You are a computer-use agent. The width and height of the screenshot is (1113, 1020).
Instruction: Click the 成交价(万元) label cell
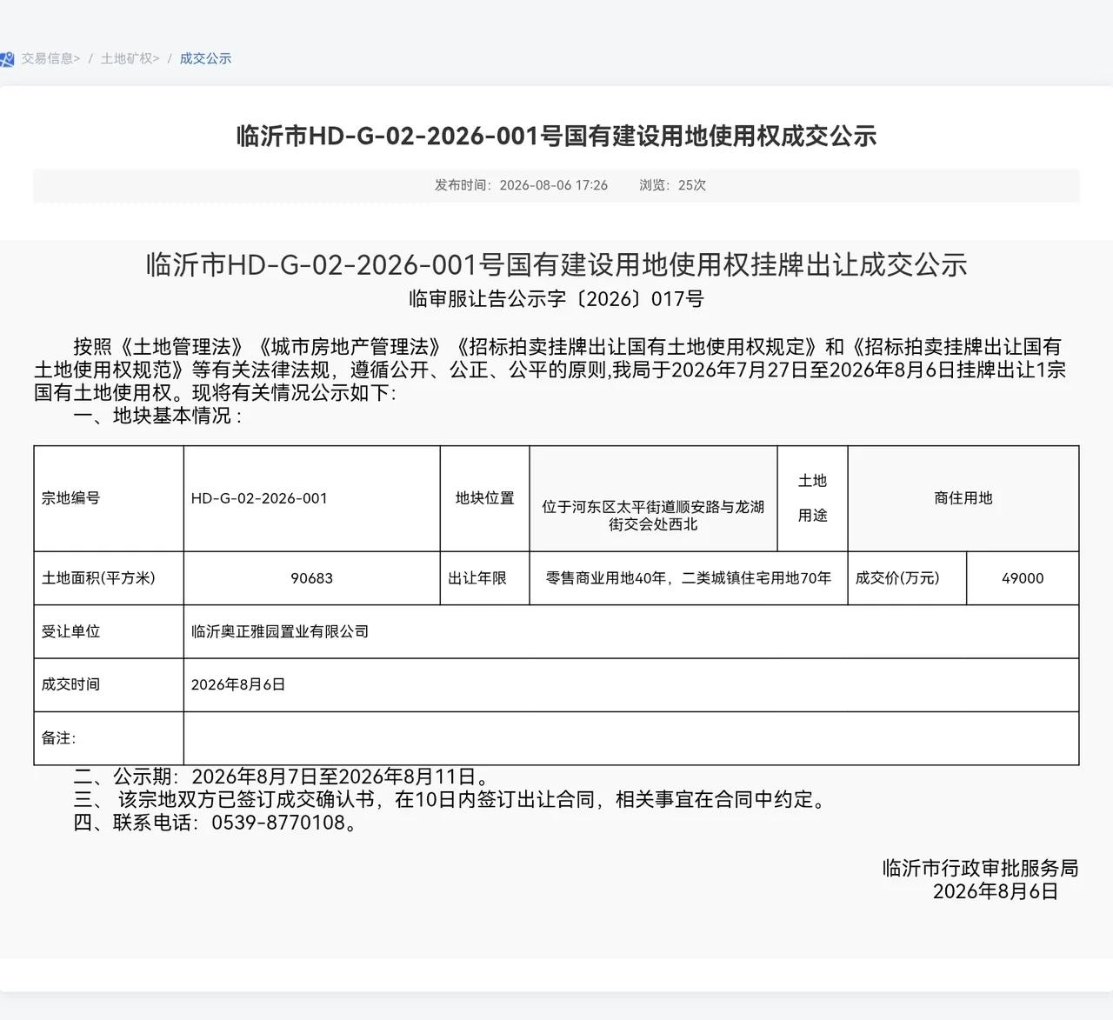907,578
